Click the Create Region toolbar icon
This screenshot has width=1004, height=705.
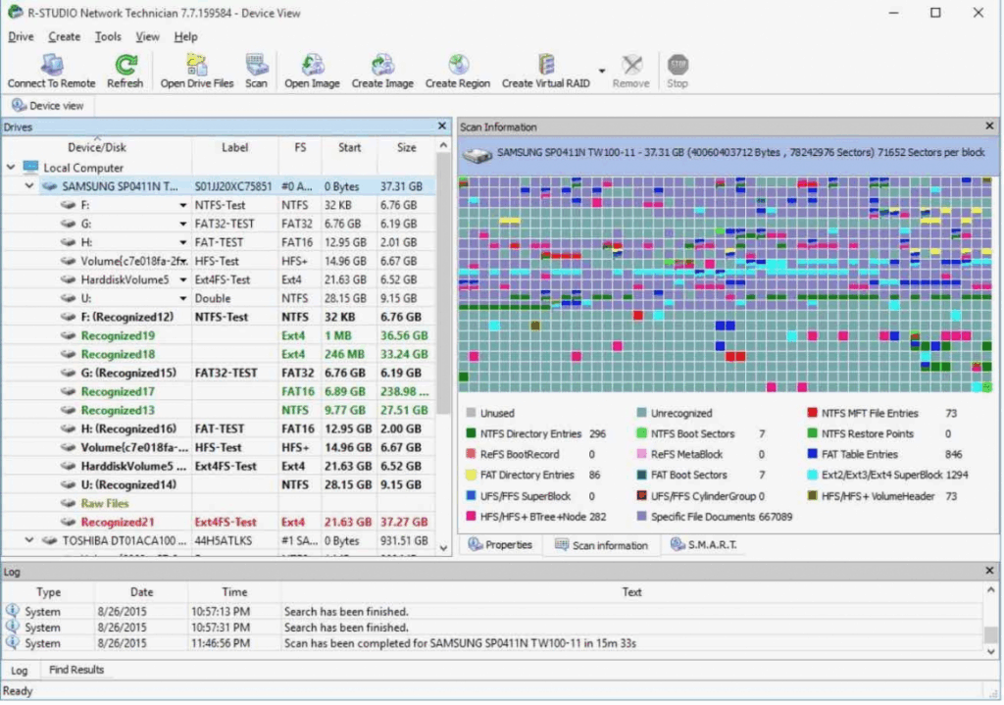coord(458,65)
